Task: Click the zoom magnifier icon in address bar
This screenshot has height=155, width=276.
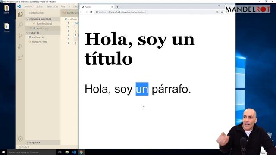Action: 217,12
